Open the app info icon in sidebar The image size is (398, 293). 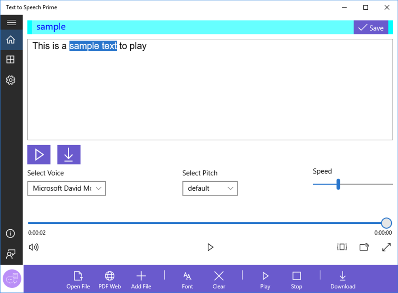coord(11,233)
